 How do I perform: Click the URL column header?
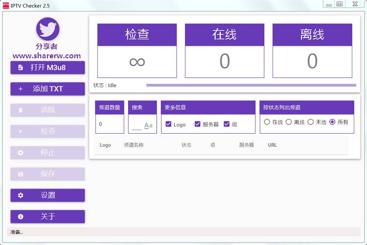point(273,145)
